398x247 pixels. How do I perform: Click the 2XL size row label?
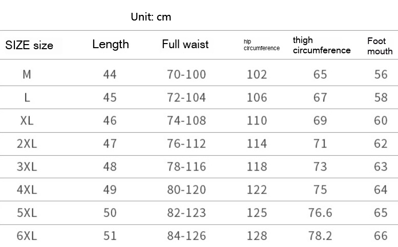coord(27,143)
